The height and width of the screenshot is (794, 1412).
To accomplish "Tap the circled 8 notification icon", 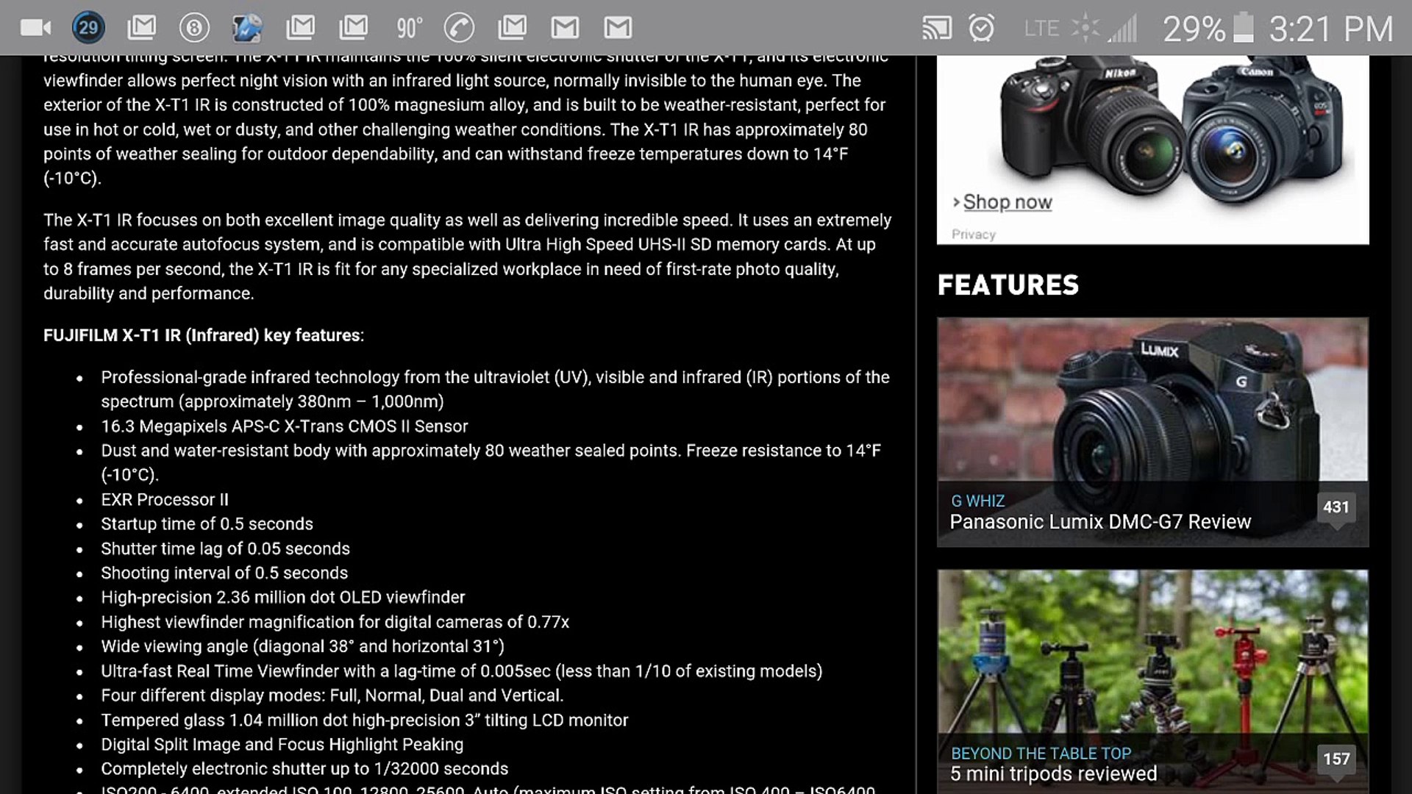I will (x=194, y=28).
